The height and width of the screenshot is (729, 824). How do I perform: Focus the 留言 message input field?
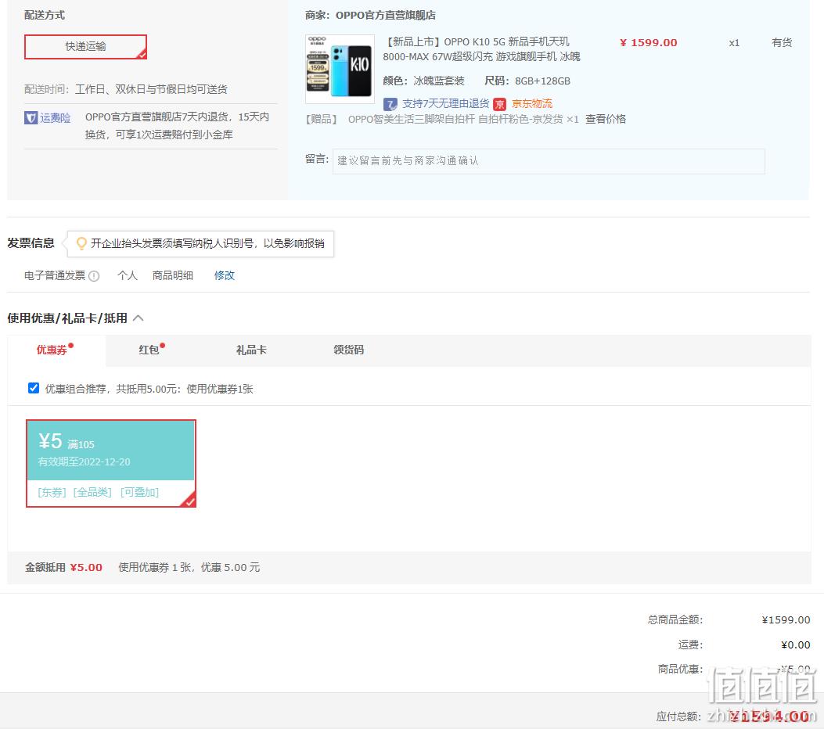click(549, 161)
